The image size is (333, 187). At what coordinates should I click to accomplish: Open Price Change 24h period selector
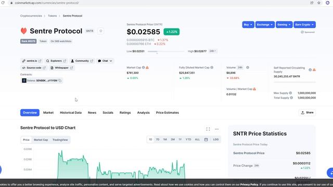tap(257, 166)
